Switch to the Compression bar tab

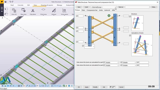point(92,10)
